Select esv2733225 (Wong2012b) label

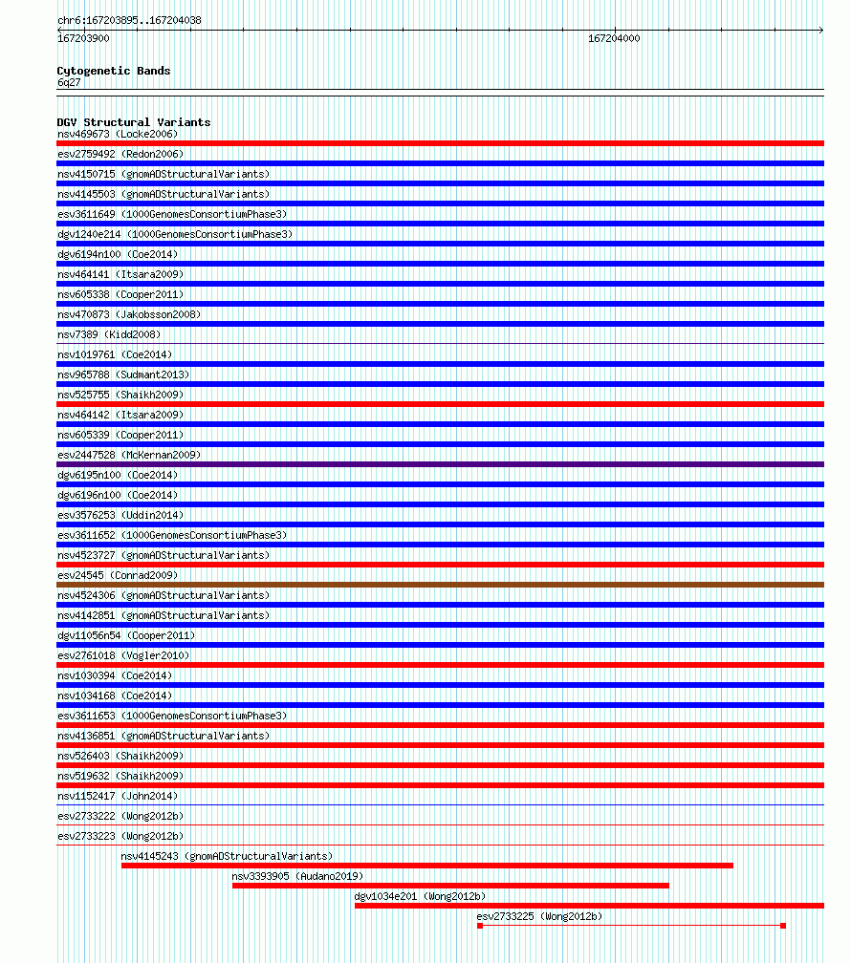(x=540, y=916)
